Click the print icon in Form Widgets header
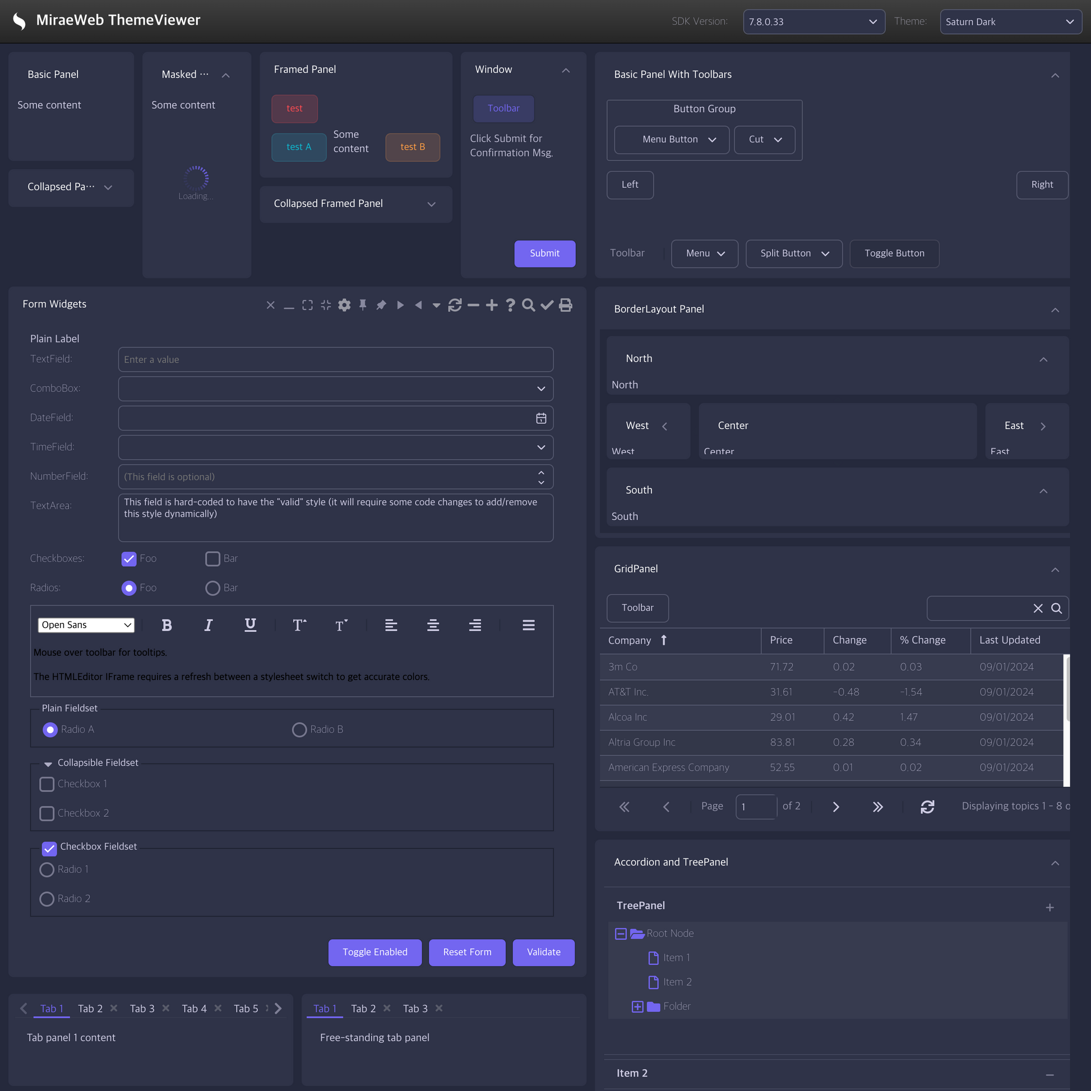1091x1091 pixels. click(x=565, y=305)
